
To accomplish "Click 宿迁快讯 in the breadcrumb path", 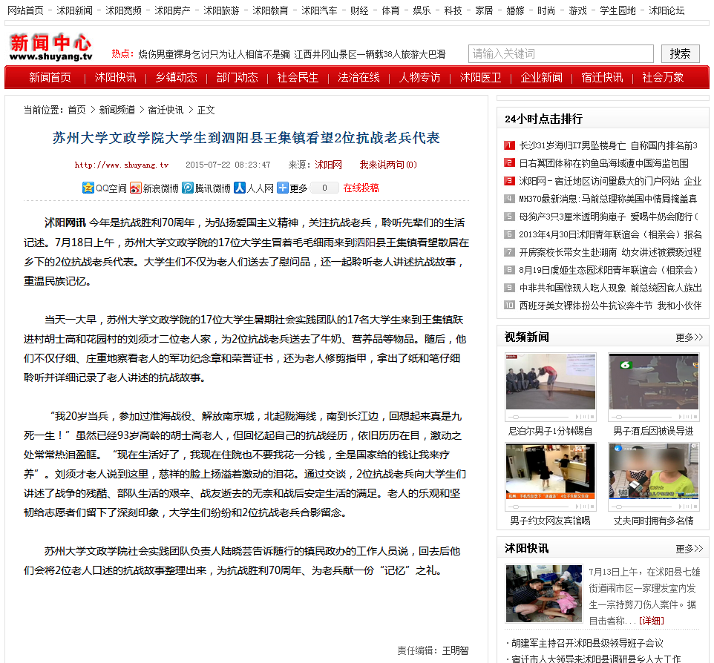I will (x=166, y=110).
